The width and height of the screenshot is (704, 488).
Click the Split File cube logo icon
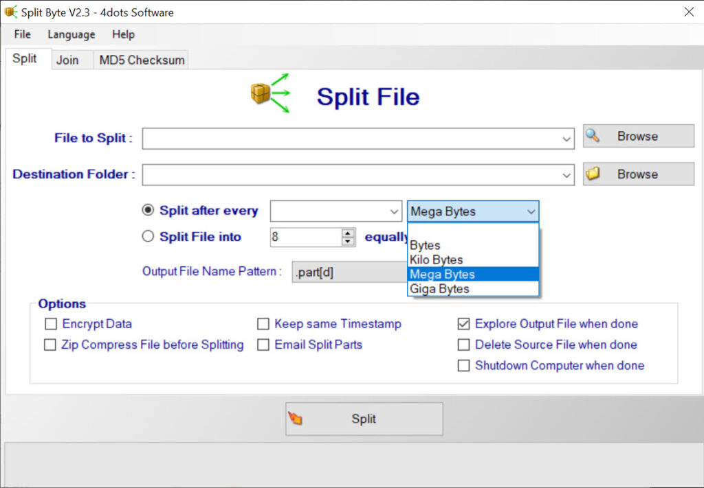pyautogui.click(x=269, y=93)
